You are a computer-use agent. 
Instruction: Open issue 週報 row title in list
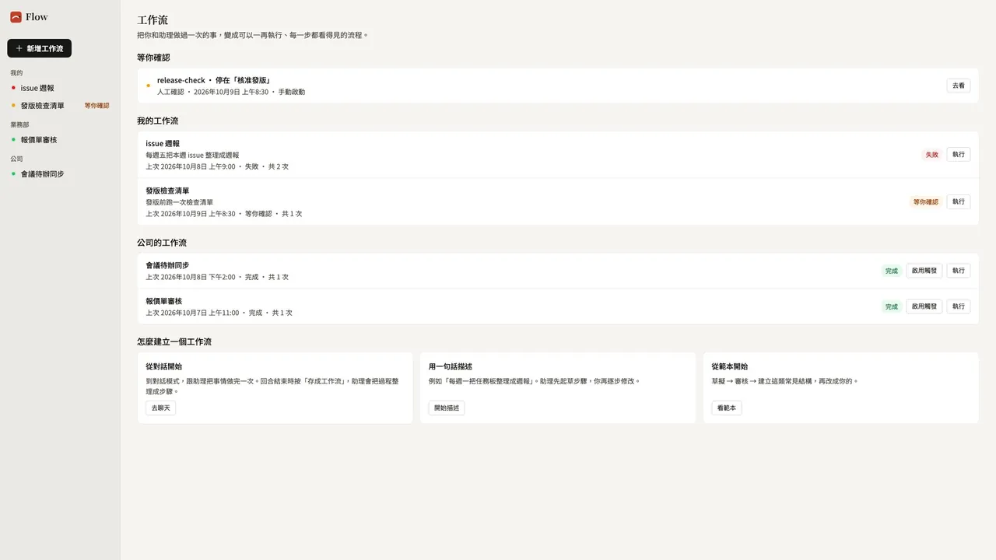[x=163, y=143]
